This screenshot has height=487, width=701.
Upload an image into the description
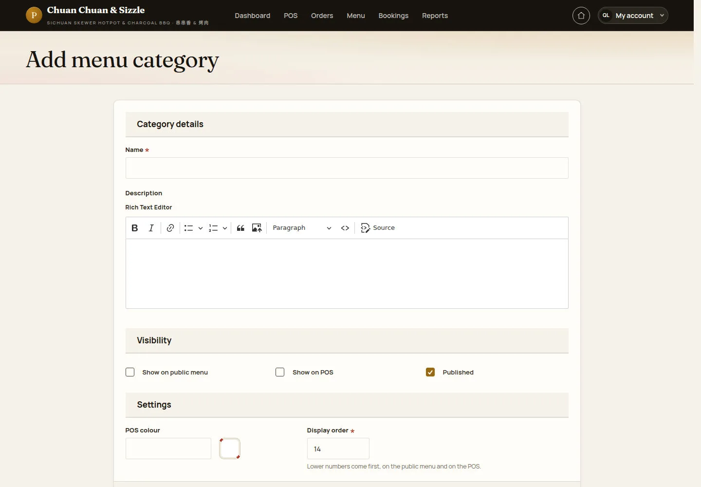[257, 228]
